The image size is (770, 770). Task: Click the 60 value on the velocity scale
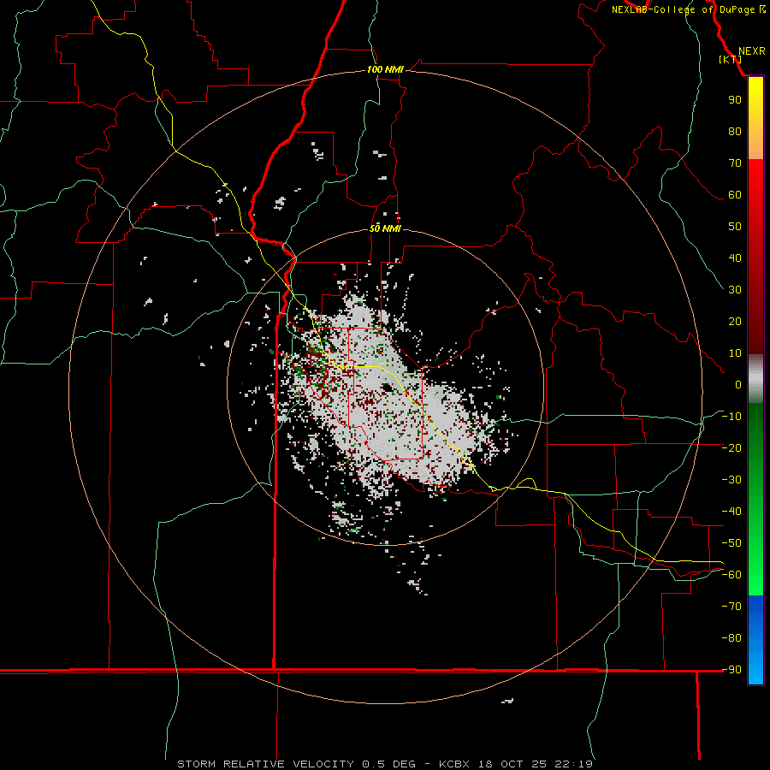point(735,195)
